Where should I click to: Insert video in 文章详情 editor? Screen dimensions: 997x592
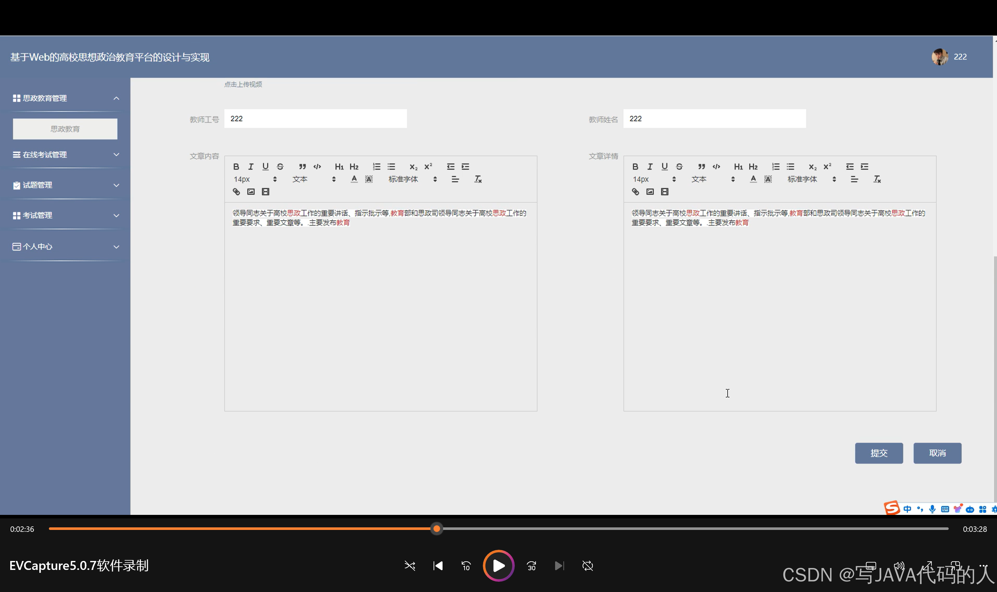pyautogui.click(x=664, y=192)
